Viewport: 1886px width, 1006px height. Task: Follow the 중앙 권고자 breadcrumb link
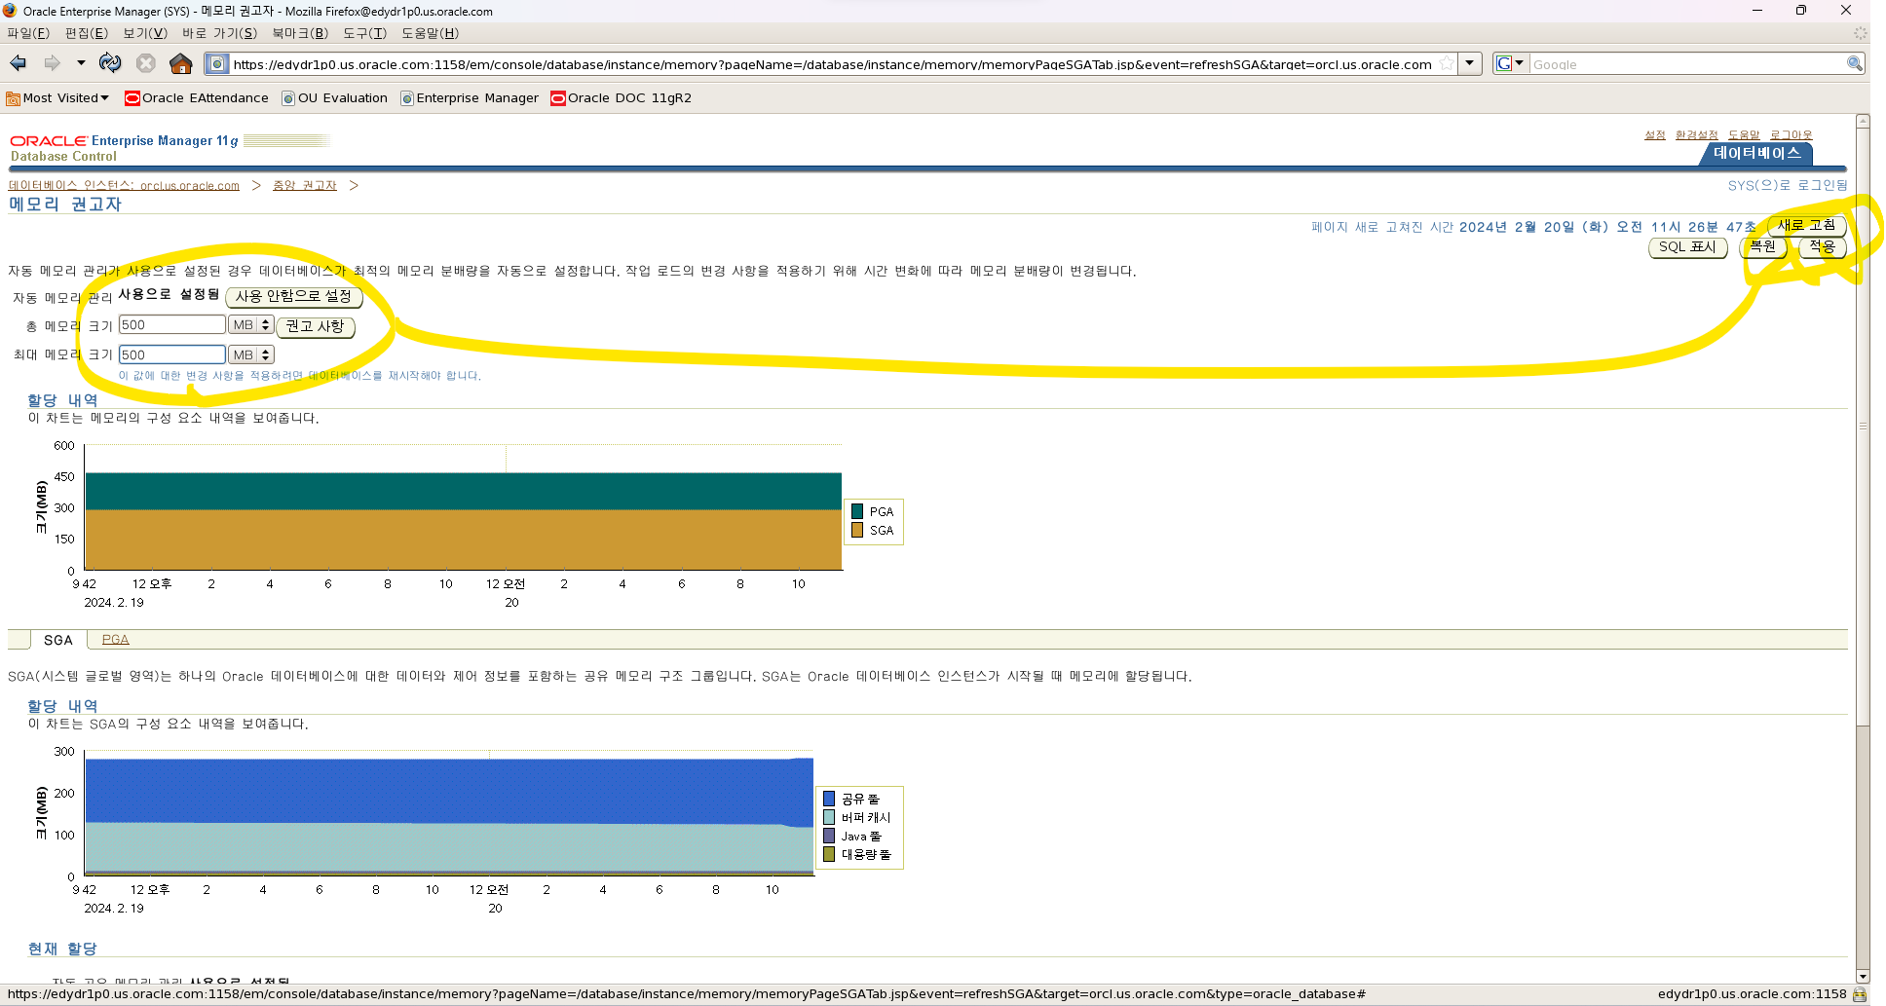[305, 185]
